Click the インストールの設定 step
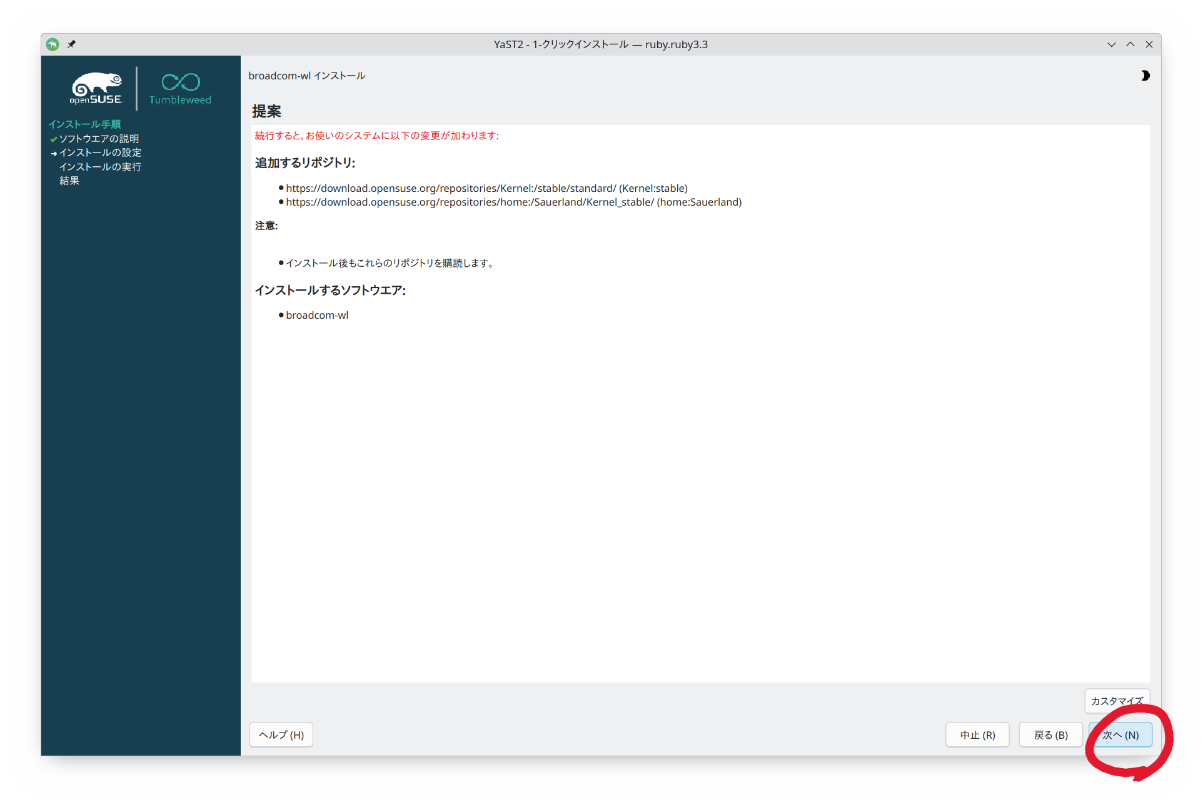Image resolution: width=1203 pixels, height=805 pixels. tap(100, 152)
